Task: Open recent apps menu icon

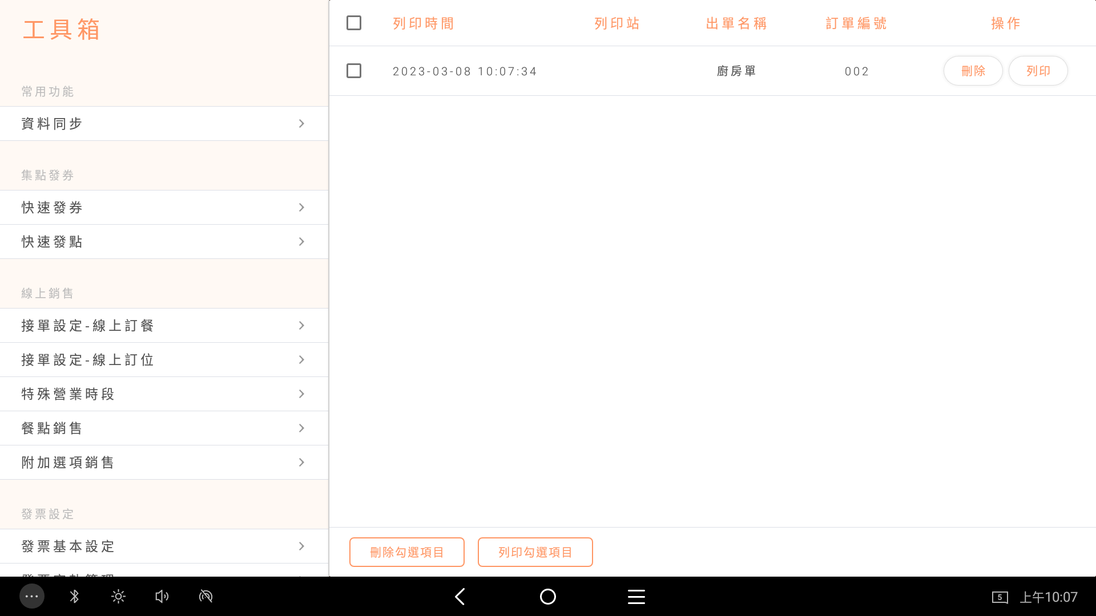Action: click(x=636, y=597)
